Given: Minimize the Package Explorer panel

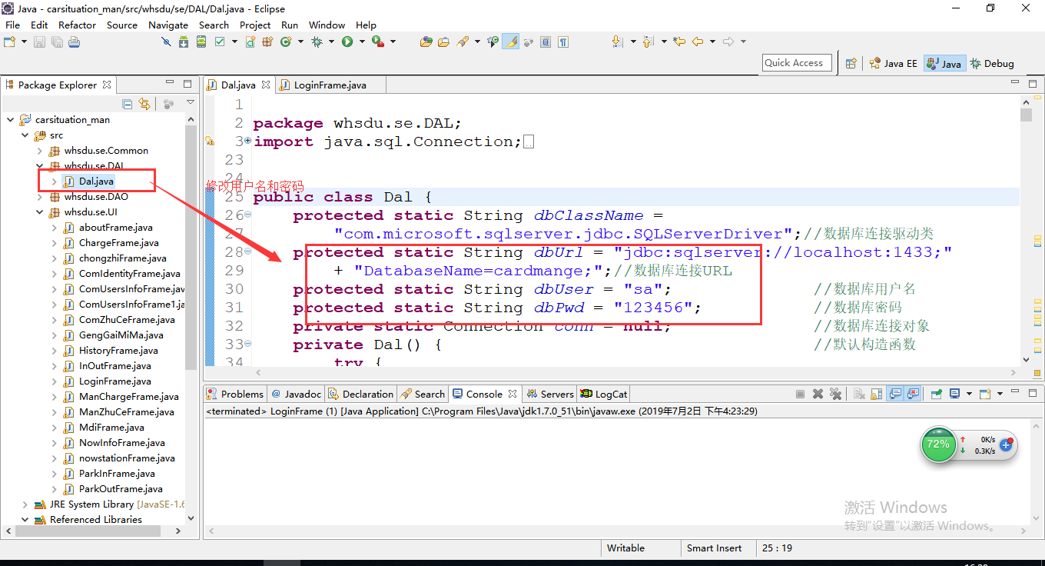Looking at the screenshot, I should pos(170,83).
